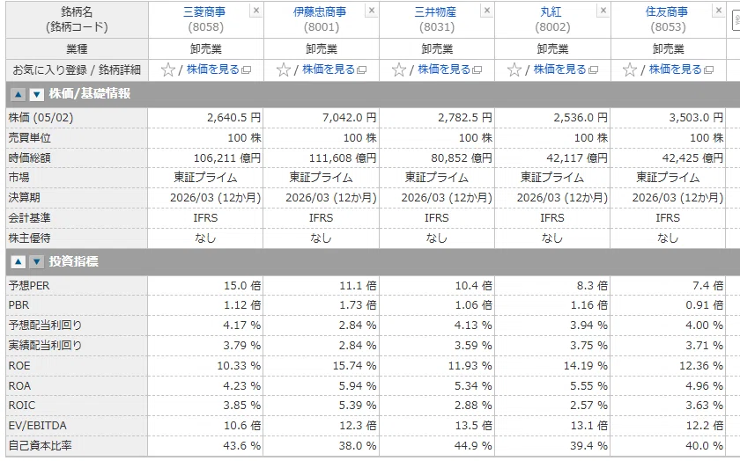Select the 業種 row label
The image size is (740, 461).
point(77,49)
